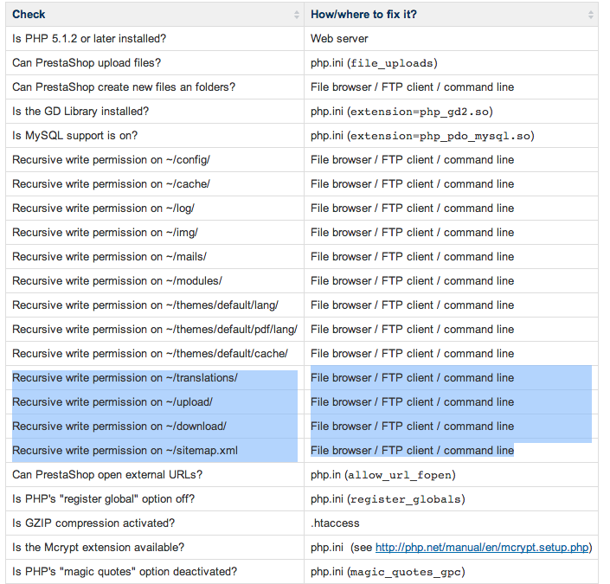This screenshot has height=584, width=610.
Task: Click the php.ini (file_uploads) cell
Action: 374,63
